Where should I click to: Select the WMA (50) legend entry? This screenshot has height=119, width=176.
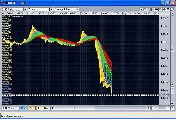pyautogui.click(x=7, y=89)
